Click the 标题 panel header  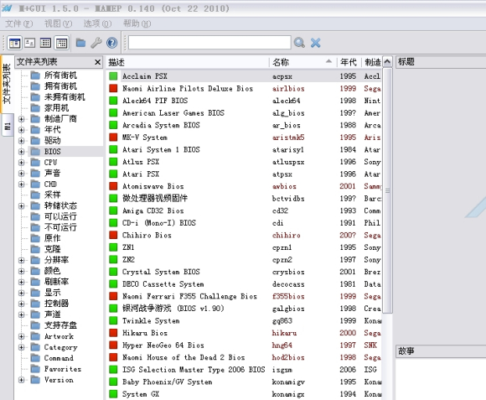441,62
